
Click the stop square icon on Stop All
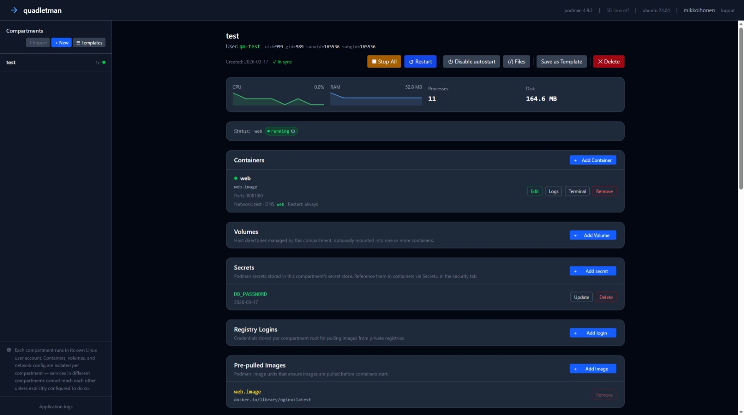click(374, 61)
